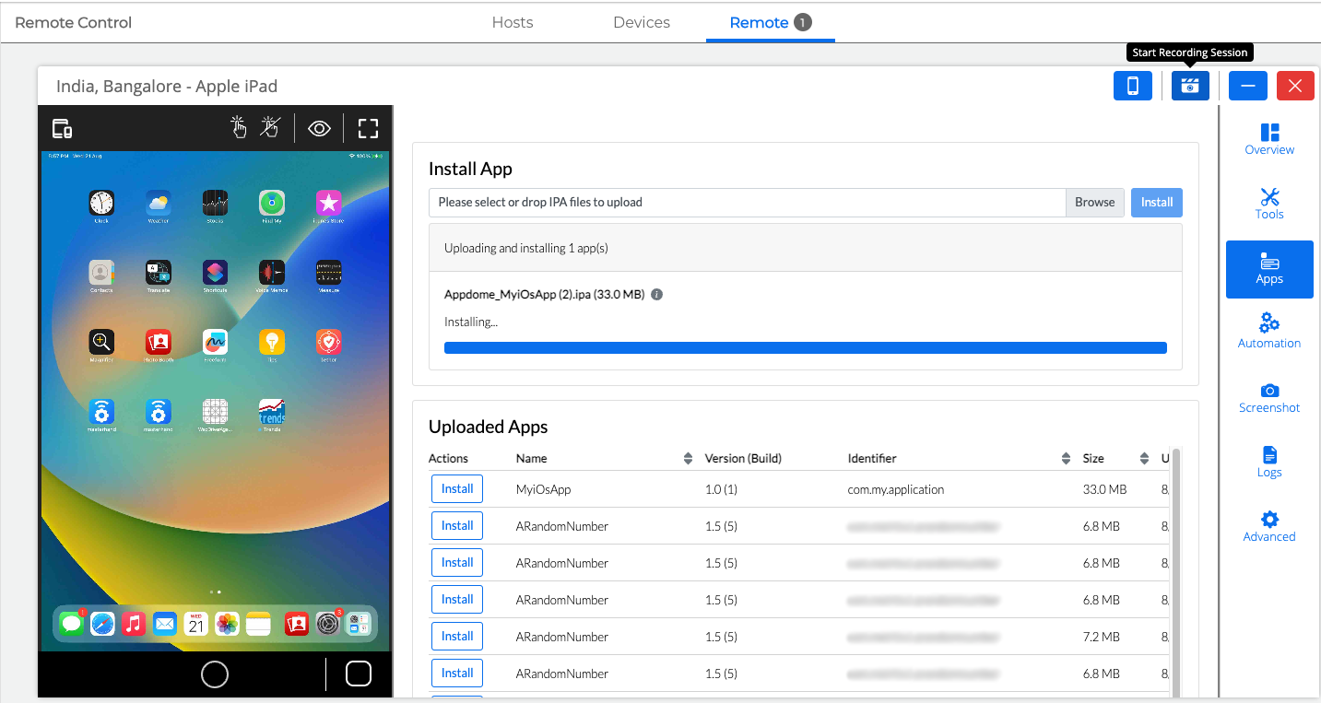Install the MyiOsApp from Uploaded Apps
Image resolution: width=1321 pixels, height=703 pixels.
456,488
